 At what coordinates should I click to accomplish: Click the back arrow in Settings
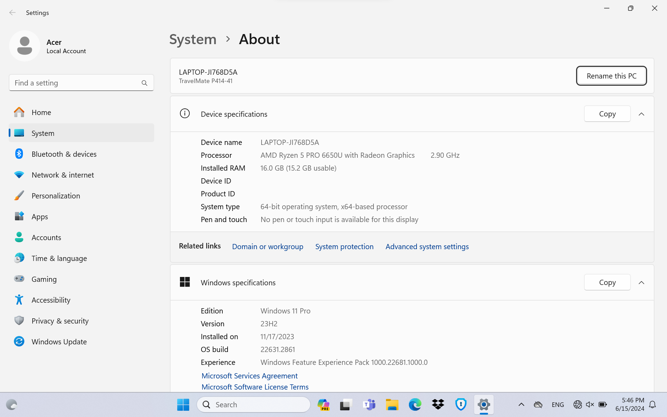[13, 13]
